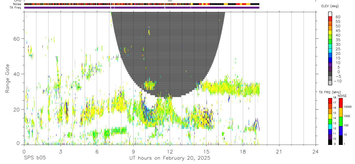Click x-axis tick label '6'
Viewport: 355px width, 164px height.
tap(97, 151)
